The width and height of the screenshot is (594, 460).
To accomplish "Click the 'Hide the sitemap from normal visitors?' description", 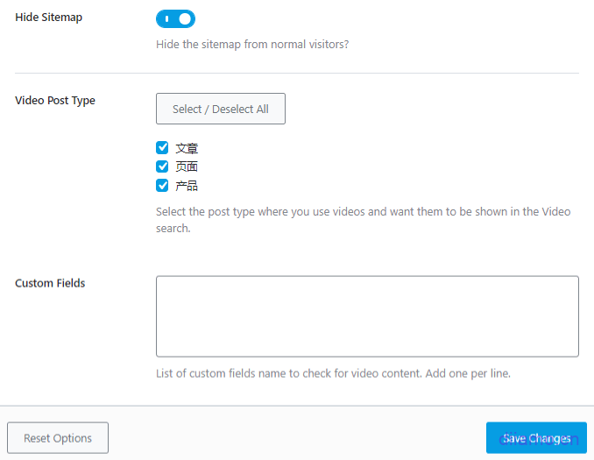I will (x=252, y=45).
